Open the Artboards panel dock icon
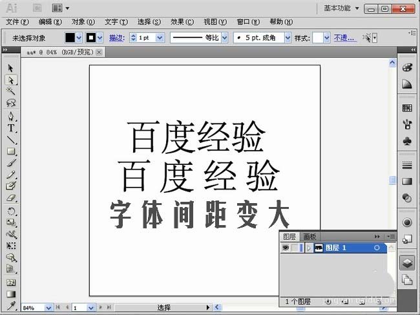 [407, 280]
